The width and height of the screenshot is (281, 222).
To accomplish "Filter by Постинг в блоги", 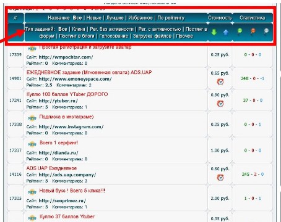I will point(77,36).
